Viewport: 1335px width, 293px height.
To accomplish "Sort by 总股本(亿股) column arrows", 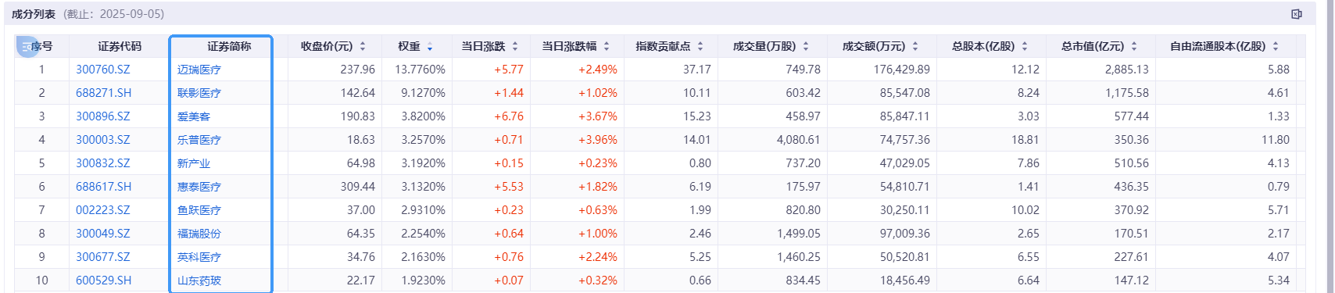I will tap(1025, 47).
